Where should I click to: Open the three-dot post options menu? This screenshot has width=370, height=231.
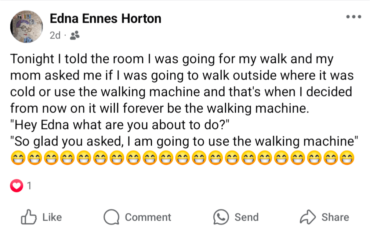[x=354, y=17]
